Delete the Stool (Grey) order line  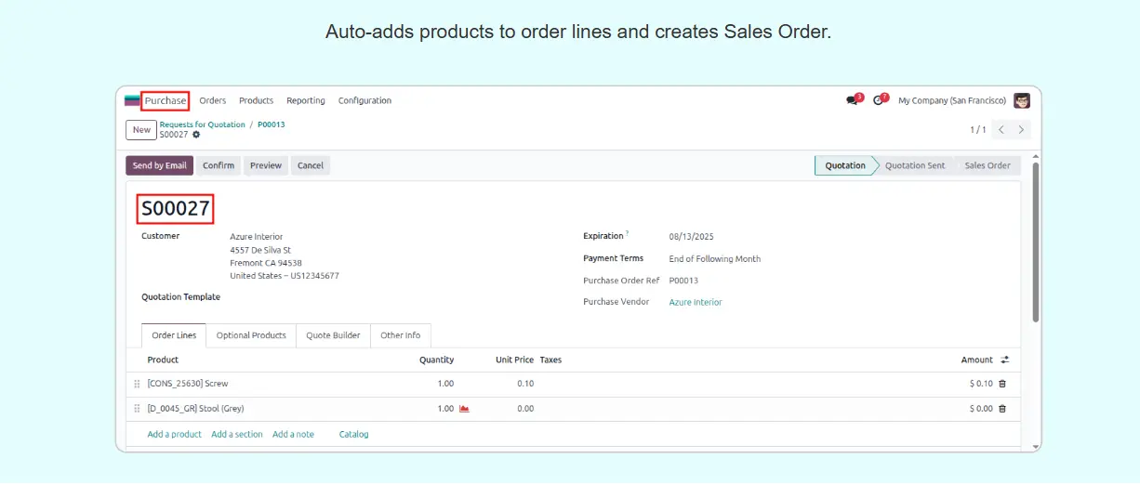(1002, 409)
